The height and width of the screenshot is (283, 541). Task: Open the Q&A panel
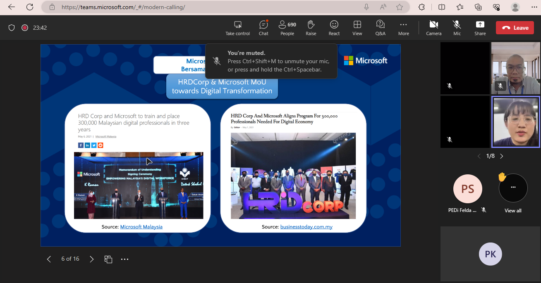coord(380,28)
